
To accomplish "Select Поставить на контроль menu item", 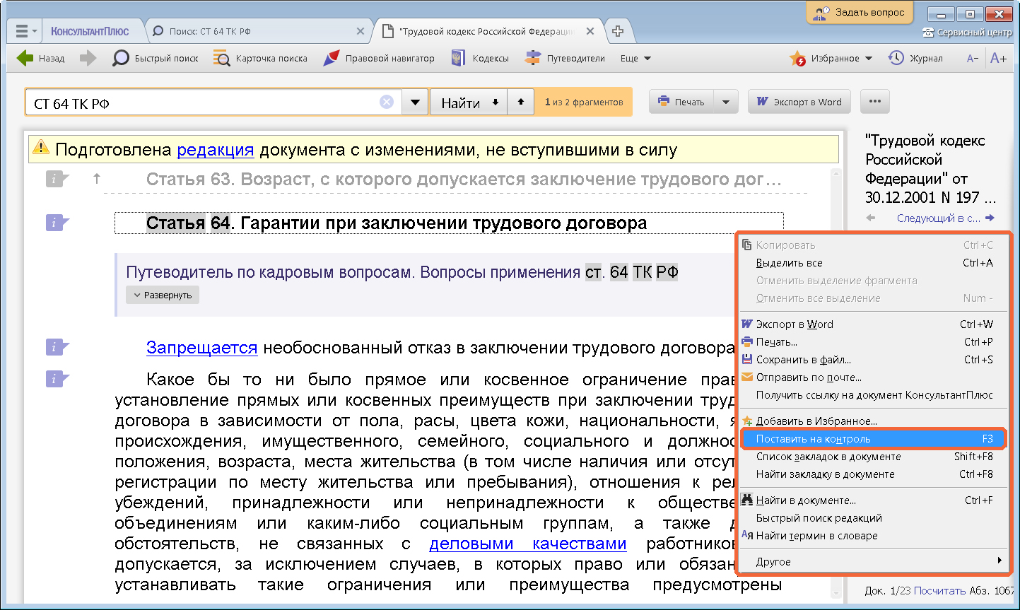I will [x=873, y=439].
